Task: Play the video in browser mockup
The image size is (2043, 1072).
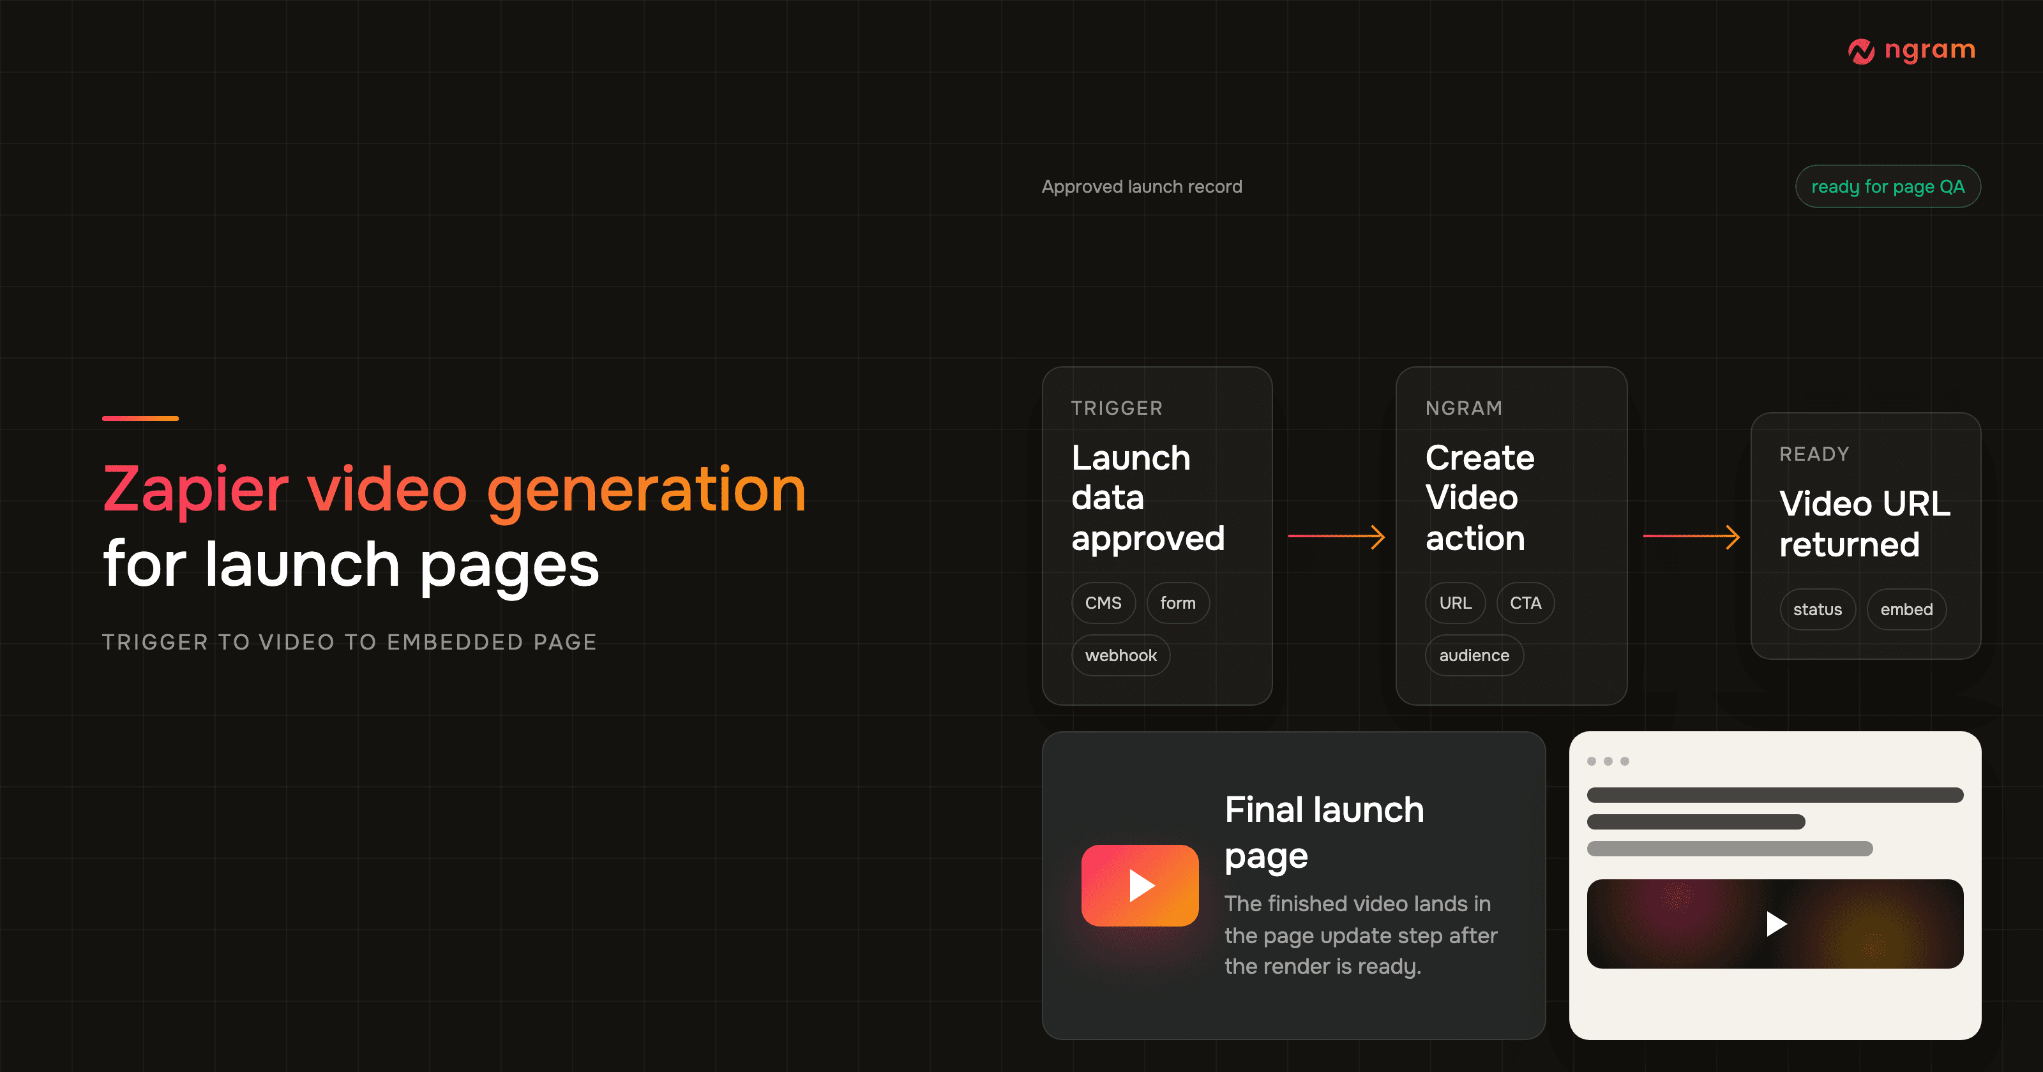Action: click(x=1775, y=924)
